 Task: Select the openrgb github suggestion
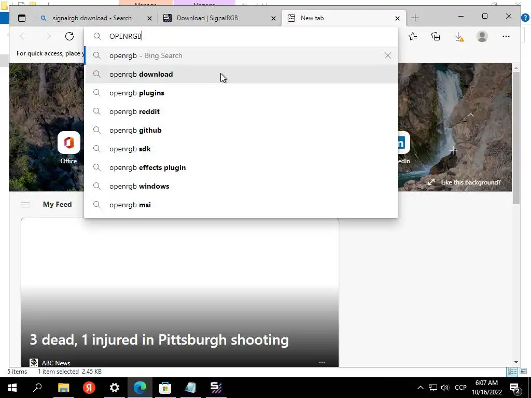pos(241,130)
